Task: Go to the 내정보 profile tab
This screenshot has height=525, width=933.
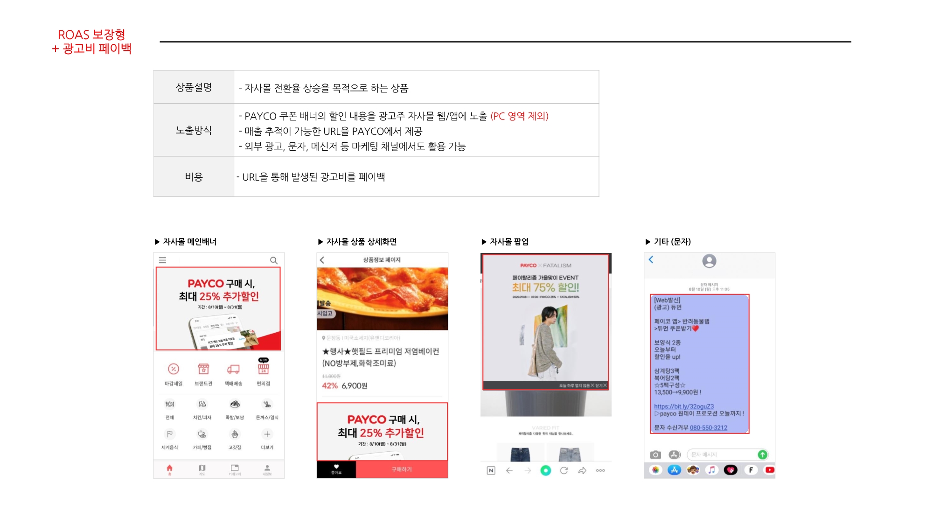Action: click(267, 469)
